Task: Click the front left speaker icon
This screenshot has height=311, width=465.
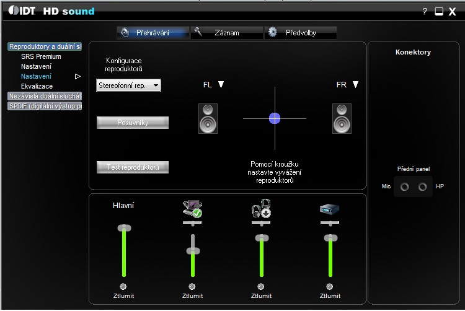Action: pos(208,118)
